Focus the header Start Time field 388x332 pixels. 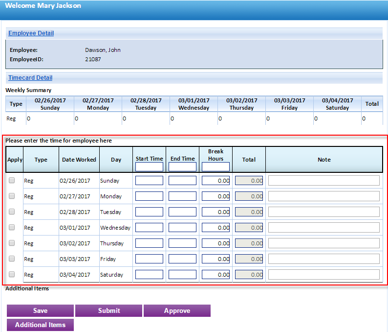tap(149, 166)
